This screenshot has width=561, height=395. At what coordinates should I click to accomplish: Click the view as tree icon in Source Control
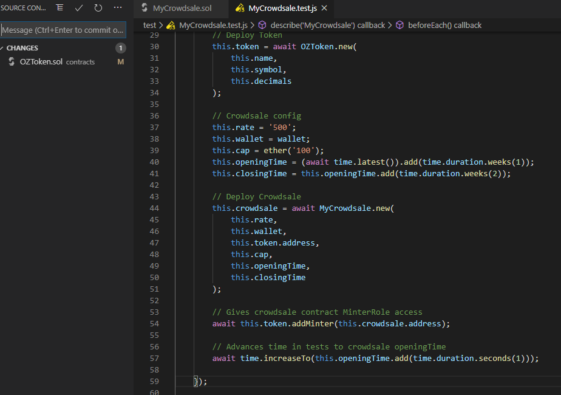tap(59, 8)
